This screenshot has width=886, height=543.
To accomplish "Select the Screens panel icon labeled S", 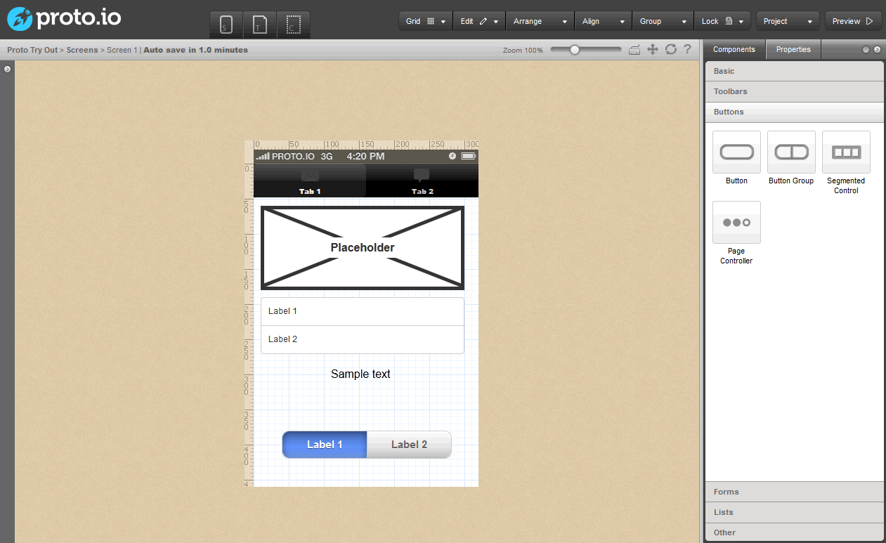I will point(225,24).
